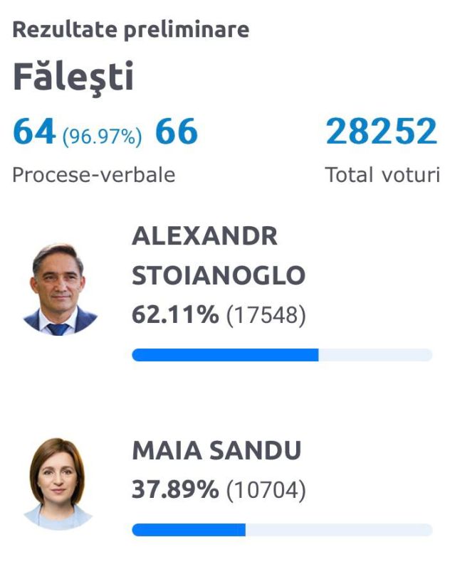Select the ALEXANDR STOIANOGLO candidate name

pyautogui.click(x=219, y=255)
